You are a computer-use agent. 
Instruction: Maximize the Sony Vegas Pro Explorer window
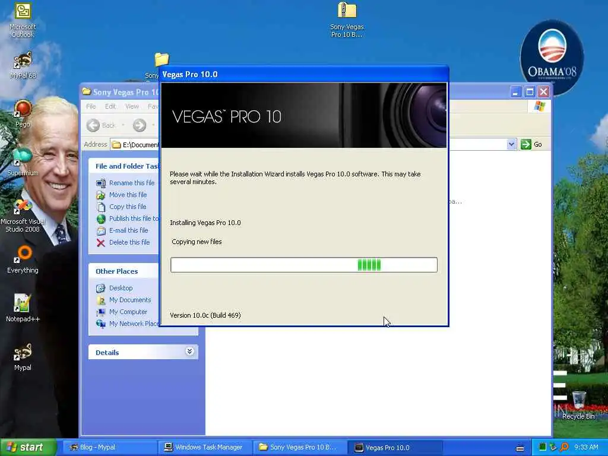529,92
